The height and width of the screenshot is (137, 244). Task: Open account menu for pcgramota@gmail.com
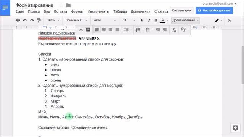click(x=220, y=3)
